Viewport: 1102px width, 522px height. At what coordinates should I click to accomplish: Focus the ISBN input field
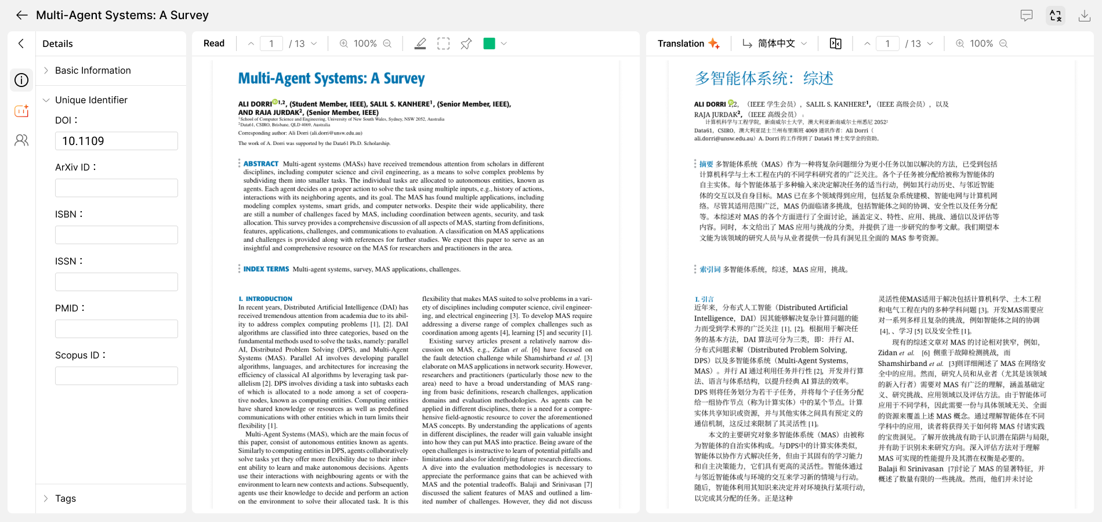tap(117, 235)
